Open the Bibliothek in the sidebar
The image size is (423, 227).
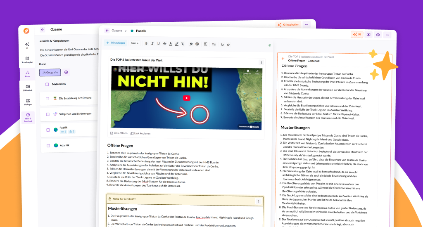pyautogui.click(x=27, y=87)
